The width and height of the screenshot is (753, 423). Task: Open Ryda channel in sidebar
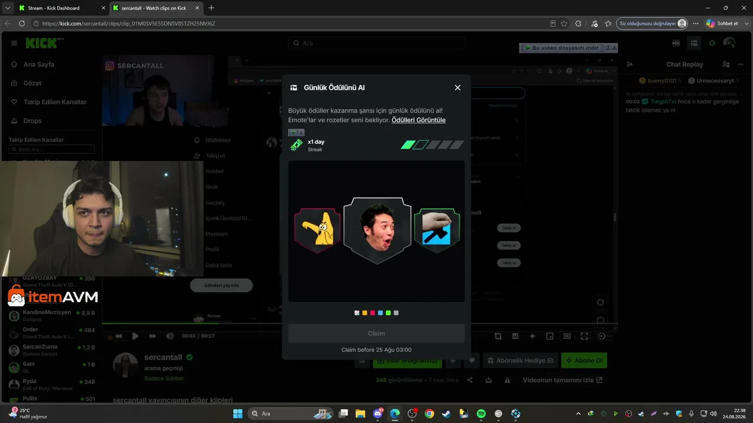tap(51, 385)
